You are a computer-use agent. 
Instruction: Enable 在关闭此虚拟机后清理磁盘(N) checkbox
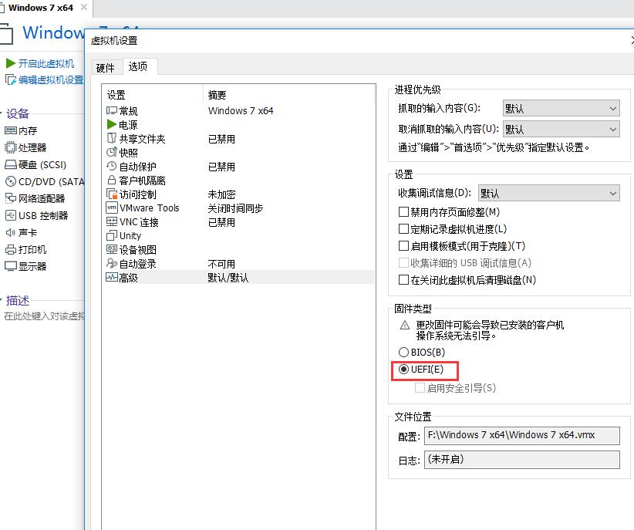pyautogui.click(x=403, y=279)
